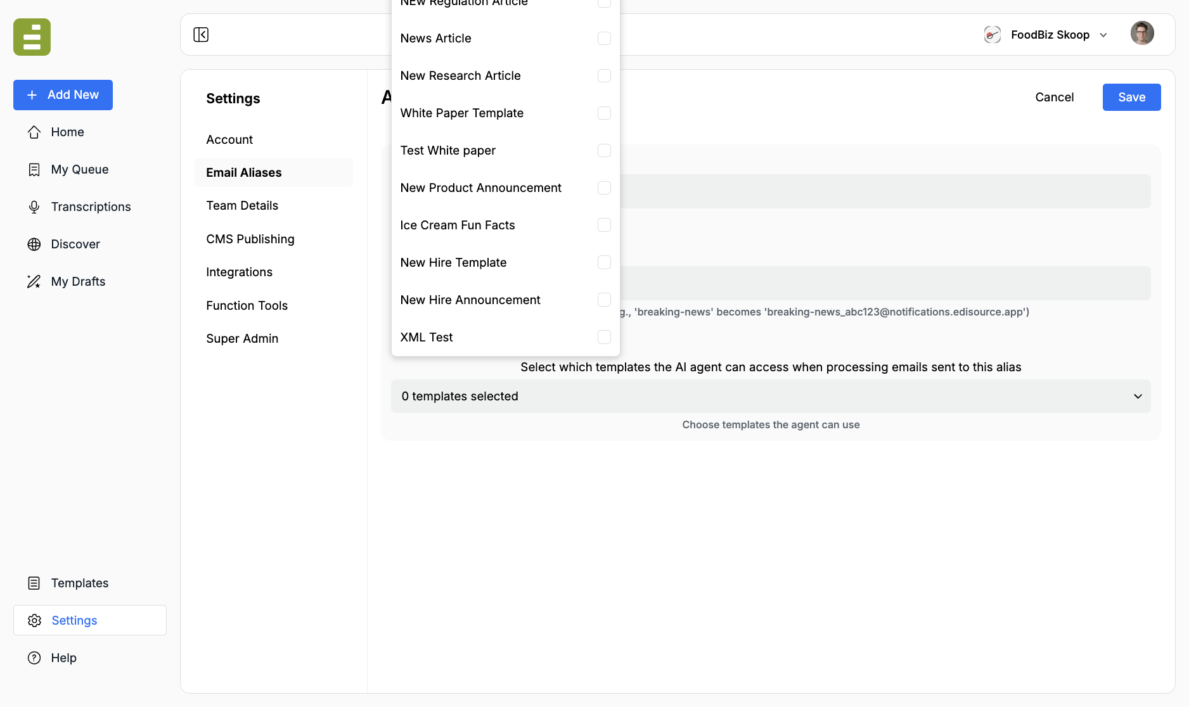Click the My Drafts pencil icon

tap(34, 281)
